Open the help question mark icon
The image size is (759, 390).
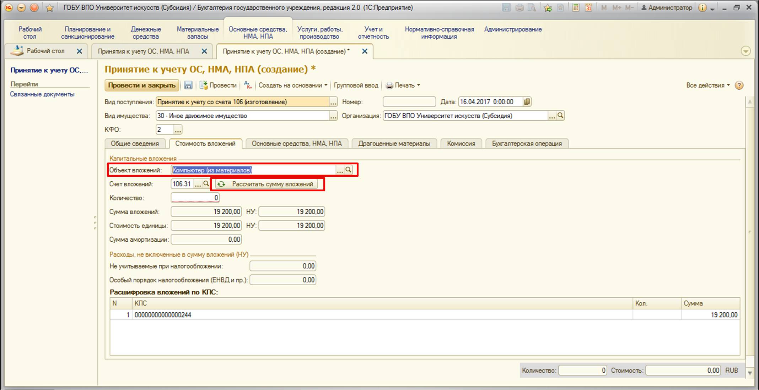pyautogui.click(x=739, y=86)
